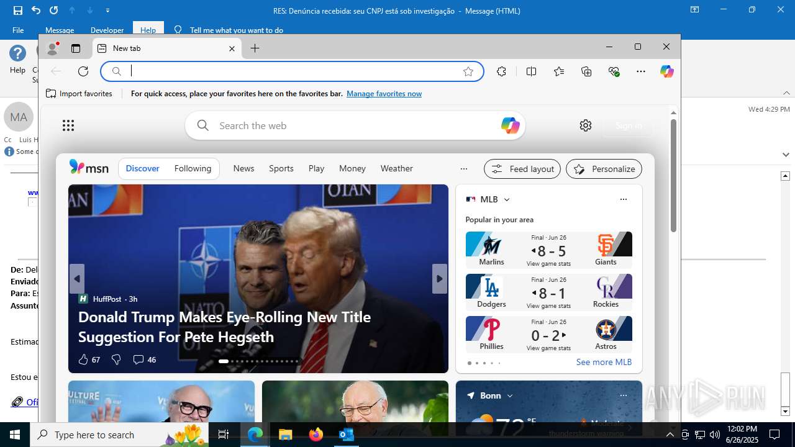The image size is (795, 447).
Task: Close the New tab tab
Action: pyautogui.click(x=232, y=48)
